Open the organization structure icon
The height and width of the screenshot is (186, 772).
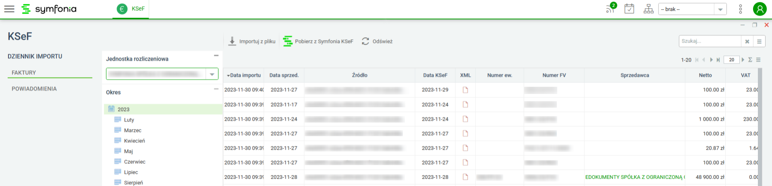[648, 9]
